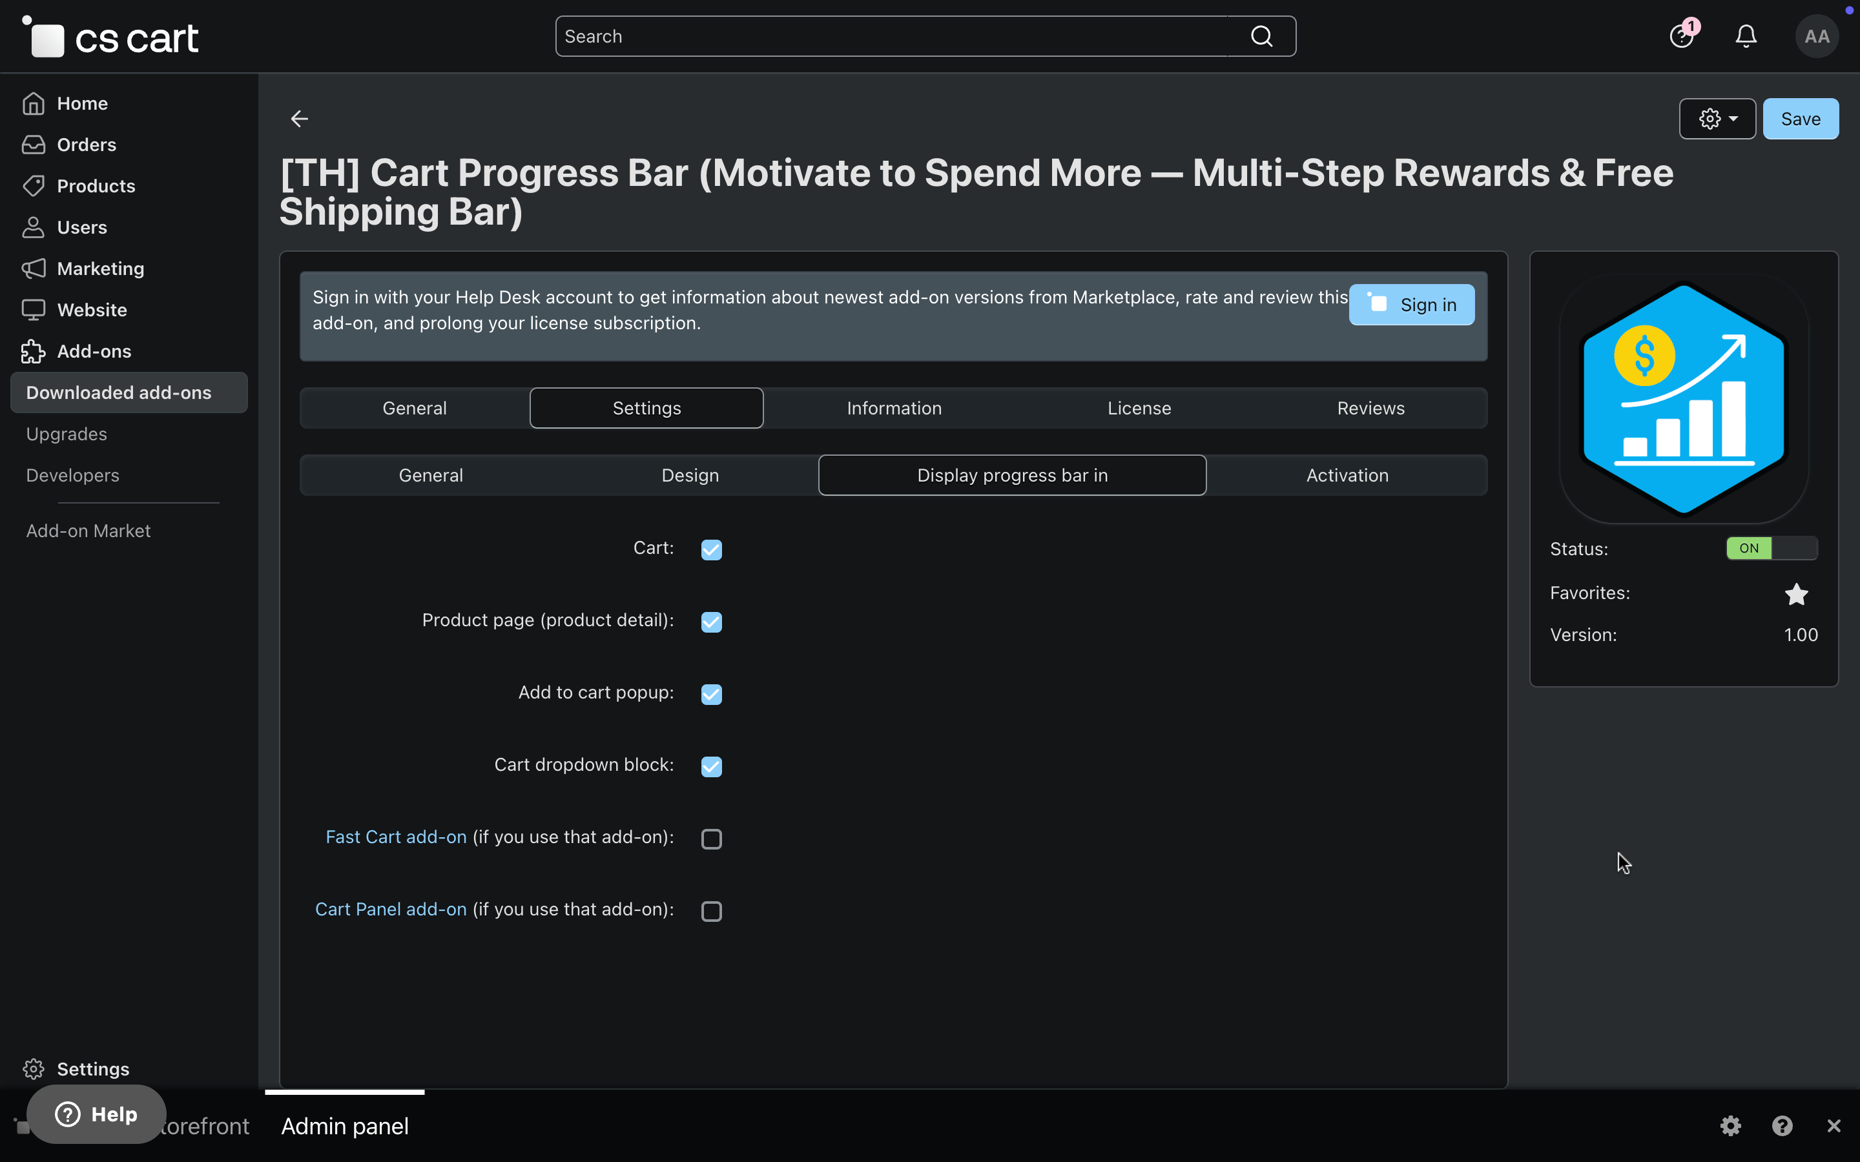Open the quick-help icon with red badge
The height and width of the screenshot is (1162, 1860).
1681,36
